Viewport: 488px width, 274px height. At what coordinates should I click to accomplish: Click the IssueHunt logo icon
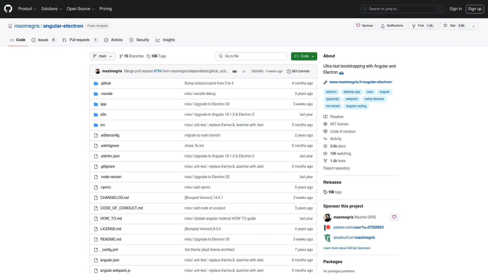(x=327, y=238)
